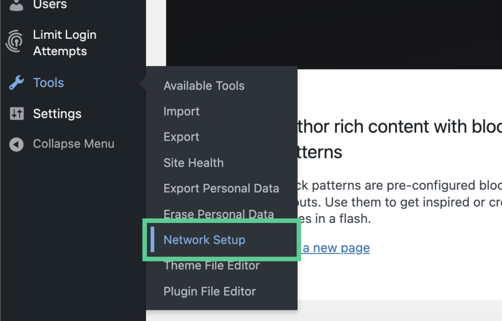This screenshot has width=502, height=321.
Task: Click the Tools wrench icon
Action: [16, 83]
